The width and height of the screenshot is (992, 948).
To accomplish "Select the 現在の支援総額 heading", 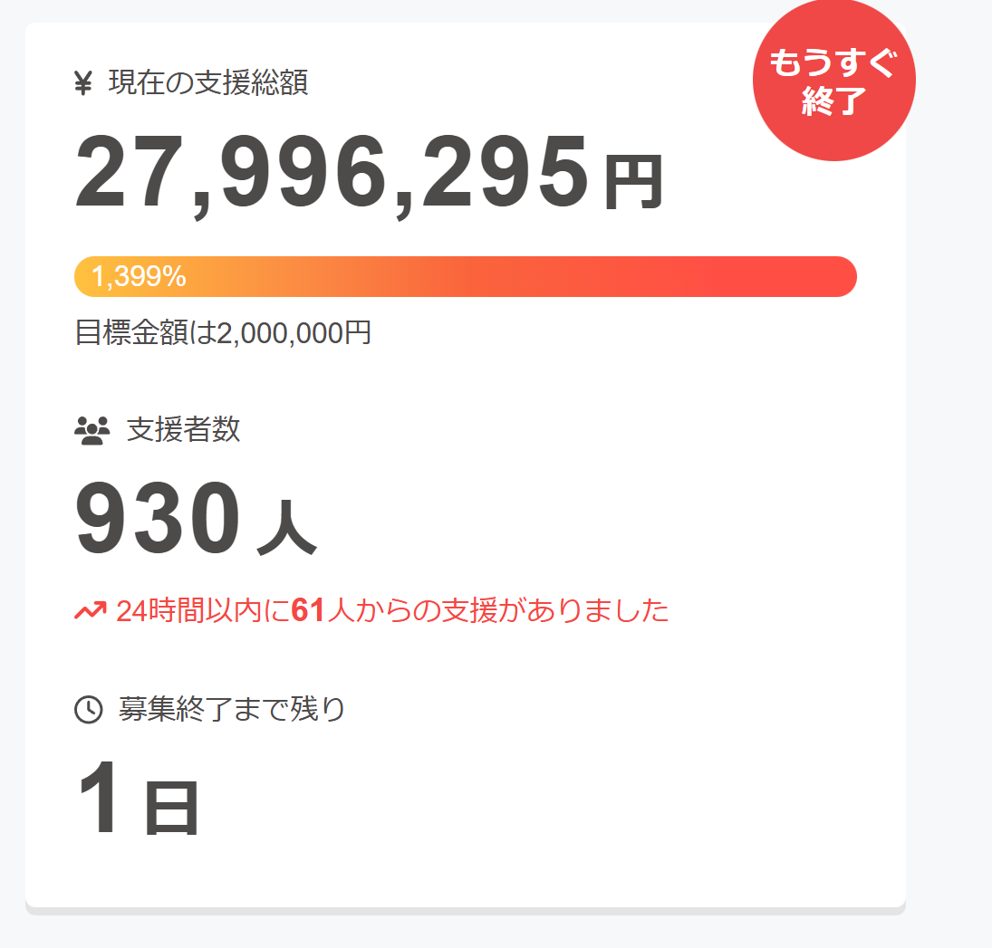I will pyautogui.click(x=208, y=83).
